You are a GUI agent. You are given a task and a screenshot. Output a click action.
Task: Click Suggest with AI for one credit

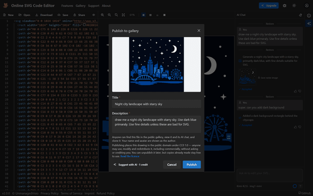[x=131, y=165]
